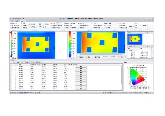This screenshot has height=116, width=165.
Task: Open the second ribbon group dialog launcher
Action: tap(50, 30)
